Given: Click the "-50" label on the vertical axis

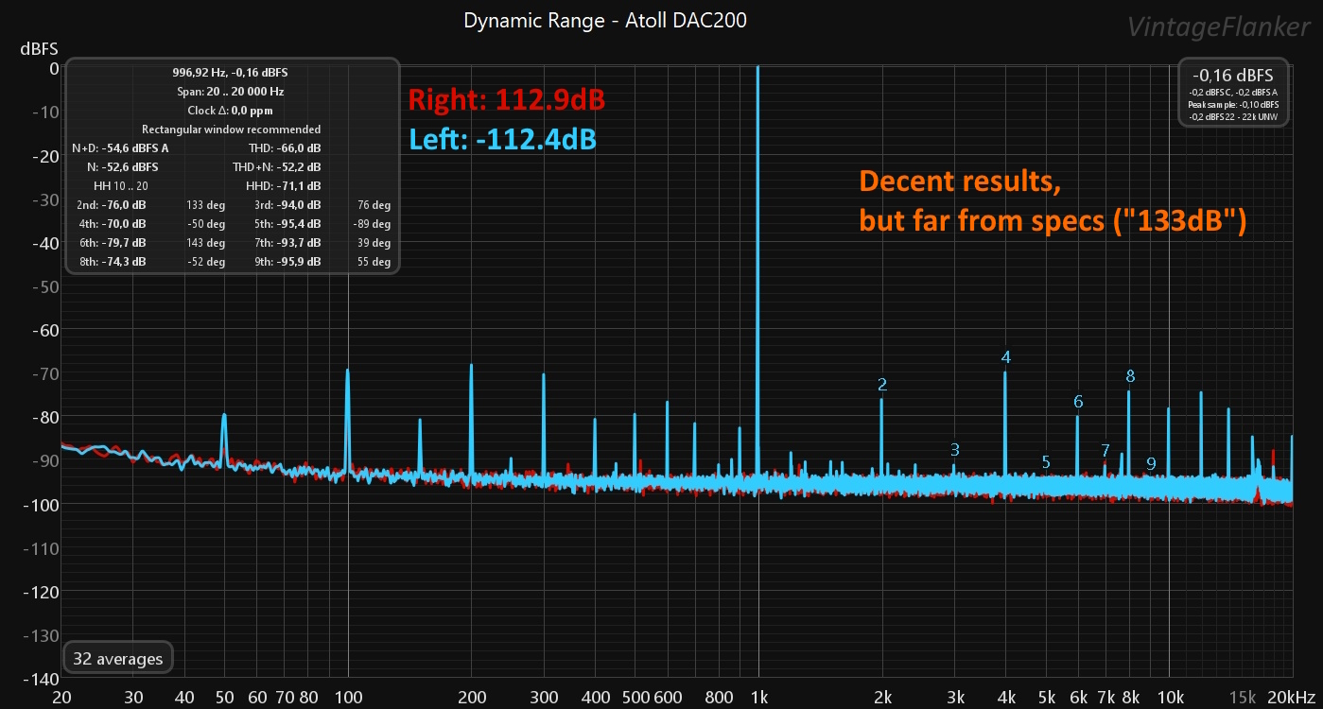Looking at the screenshot, I should click(x=46, y=286).
